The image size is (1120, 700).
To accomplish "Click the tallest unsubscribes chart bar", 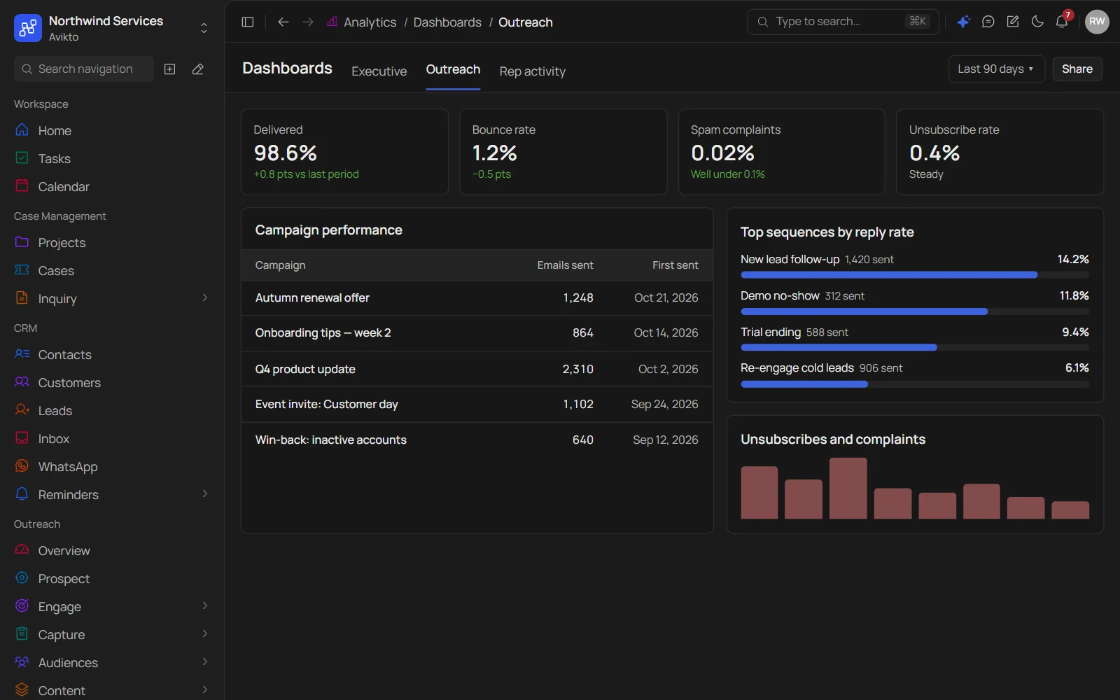I will tap(848, 489).
